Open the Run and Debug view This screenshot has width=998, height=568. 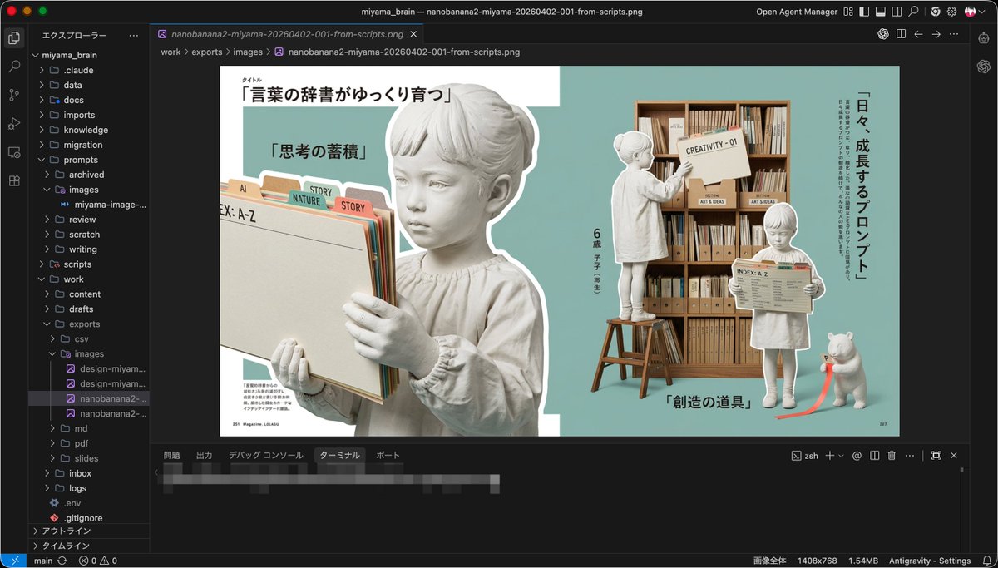(13, 123)
